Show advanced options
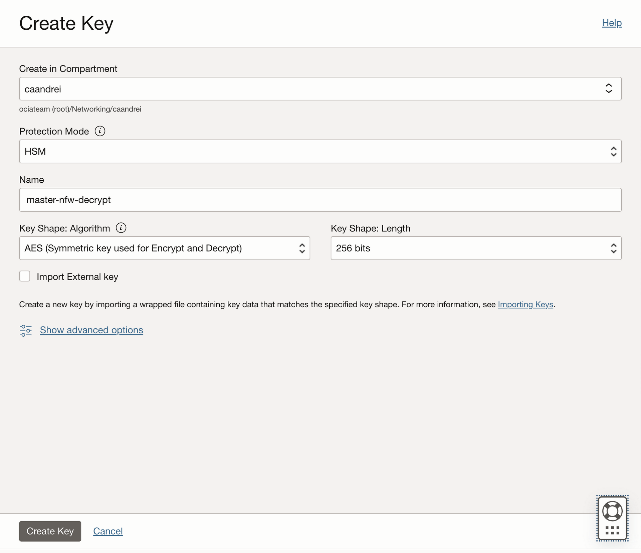 pos(91,330)
